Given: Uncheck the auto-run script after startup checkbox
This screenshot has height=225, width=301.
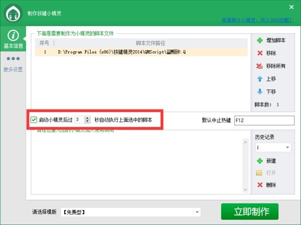Looking at the screenshot, I should click(x=34, y=120).
